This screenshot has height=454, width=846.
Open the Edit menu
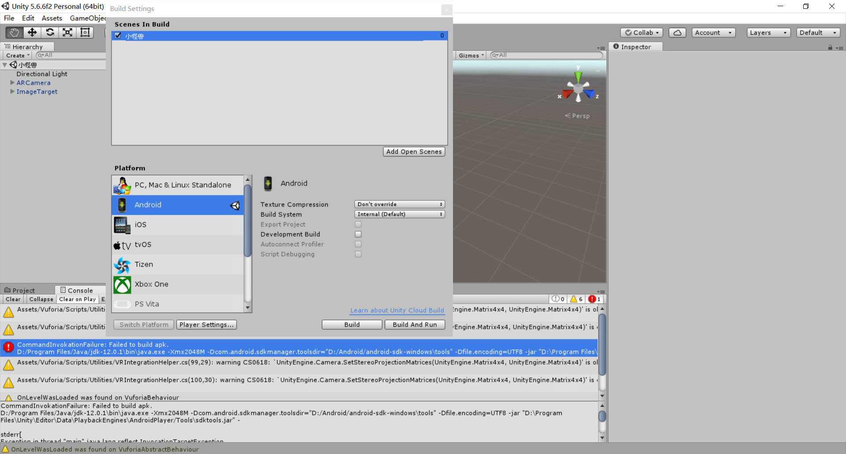[x=28, y=18]
